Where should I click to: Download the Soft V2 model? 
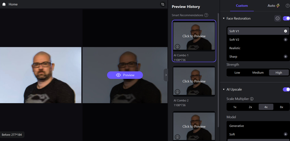(x=286, y=39)
